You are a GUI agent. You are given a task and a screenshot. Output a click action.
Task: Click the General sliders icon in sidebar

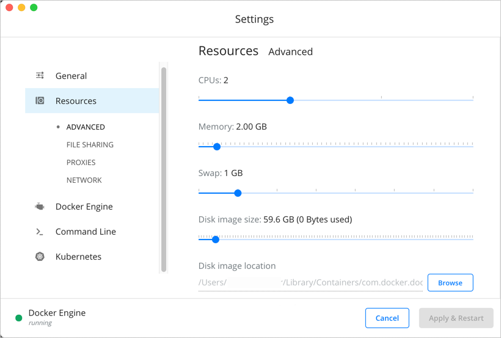(x=40, y=76)
